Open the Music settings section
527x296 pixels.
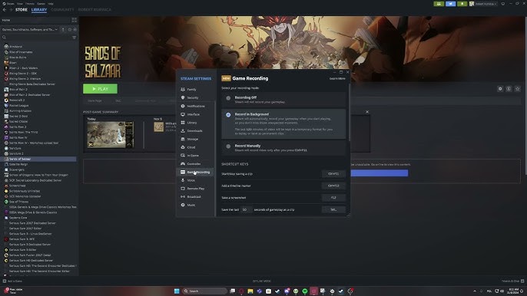click(x=191, y=205)
